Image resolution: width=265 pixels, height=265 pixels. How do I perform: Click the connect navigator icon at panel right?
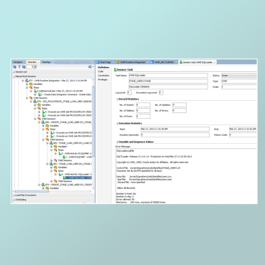90,67
